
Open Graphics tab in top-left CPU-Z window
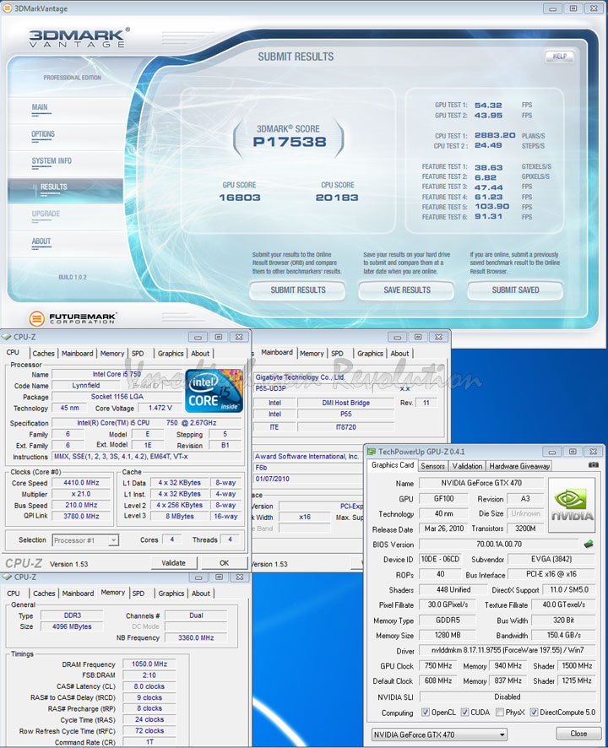pos(171,354)
